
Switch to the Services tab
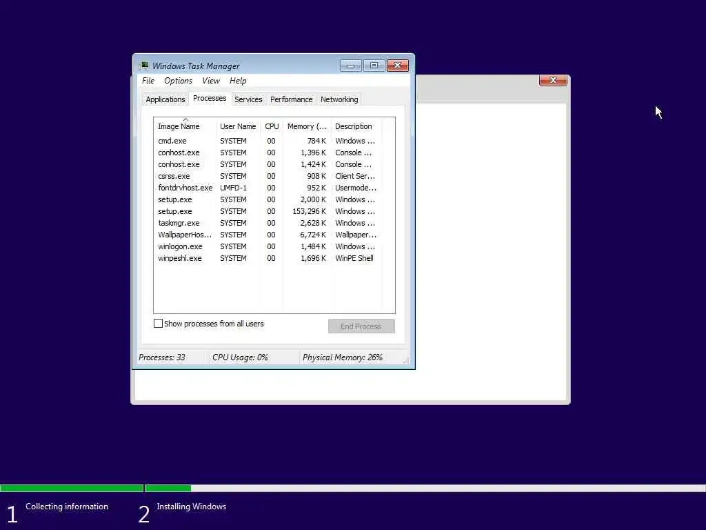click(x=248, y=99)
